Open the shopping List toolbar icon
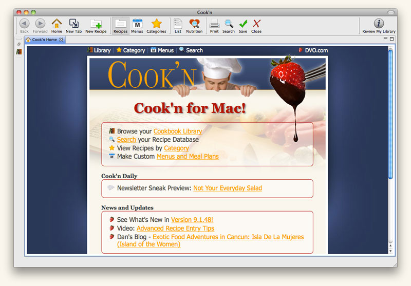The height and width of the screenshot is (286, 411). tap(178, 26)
